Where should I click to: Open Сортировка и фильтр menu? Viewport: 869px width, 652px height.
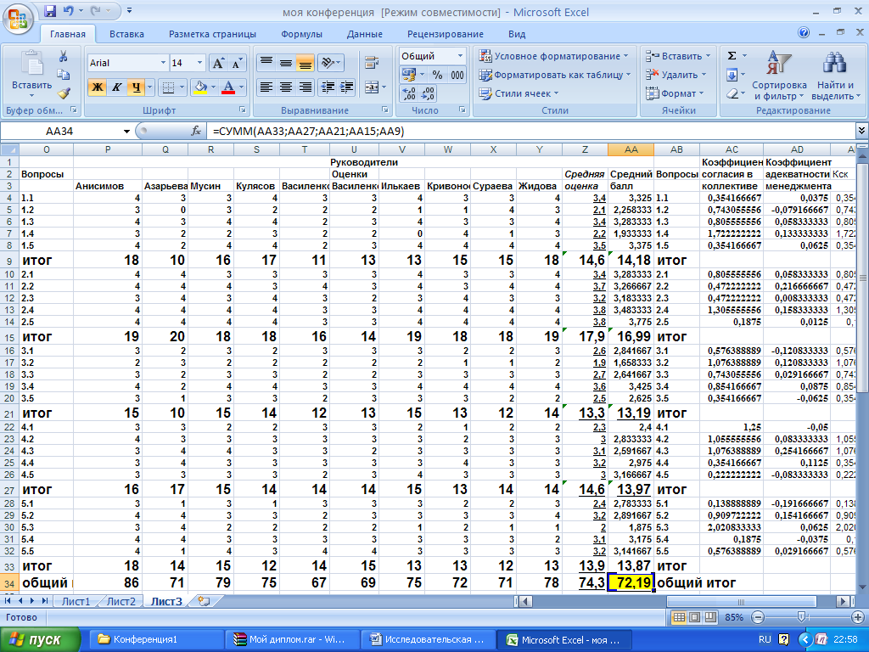pos(779,76)
